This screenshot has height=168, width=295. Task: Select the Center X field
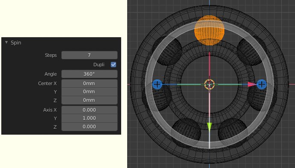(89, 83)
